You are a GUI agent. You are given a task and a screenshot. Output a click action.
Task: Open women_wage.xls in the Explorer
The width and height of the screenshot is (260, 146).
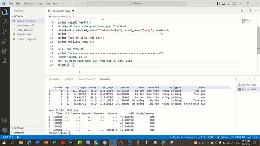(27, 39)
